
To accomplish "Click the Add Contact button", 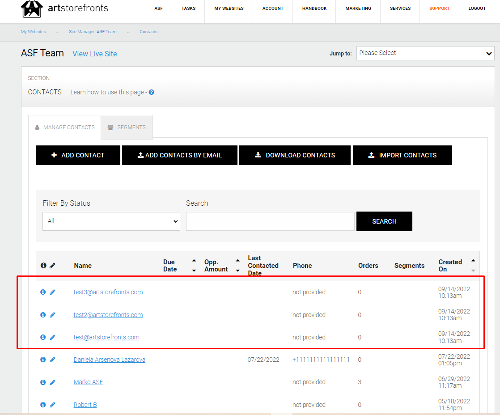I will tap(78, 155).
